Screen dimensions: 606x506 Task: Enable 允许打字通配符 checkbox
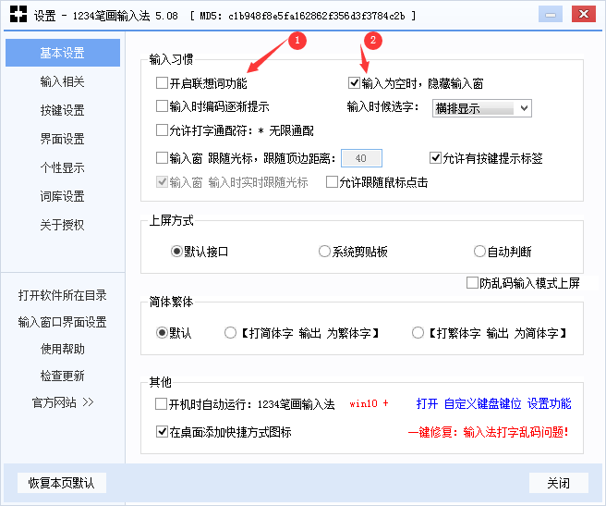[x=162, y=130]
